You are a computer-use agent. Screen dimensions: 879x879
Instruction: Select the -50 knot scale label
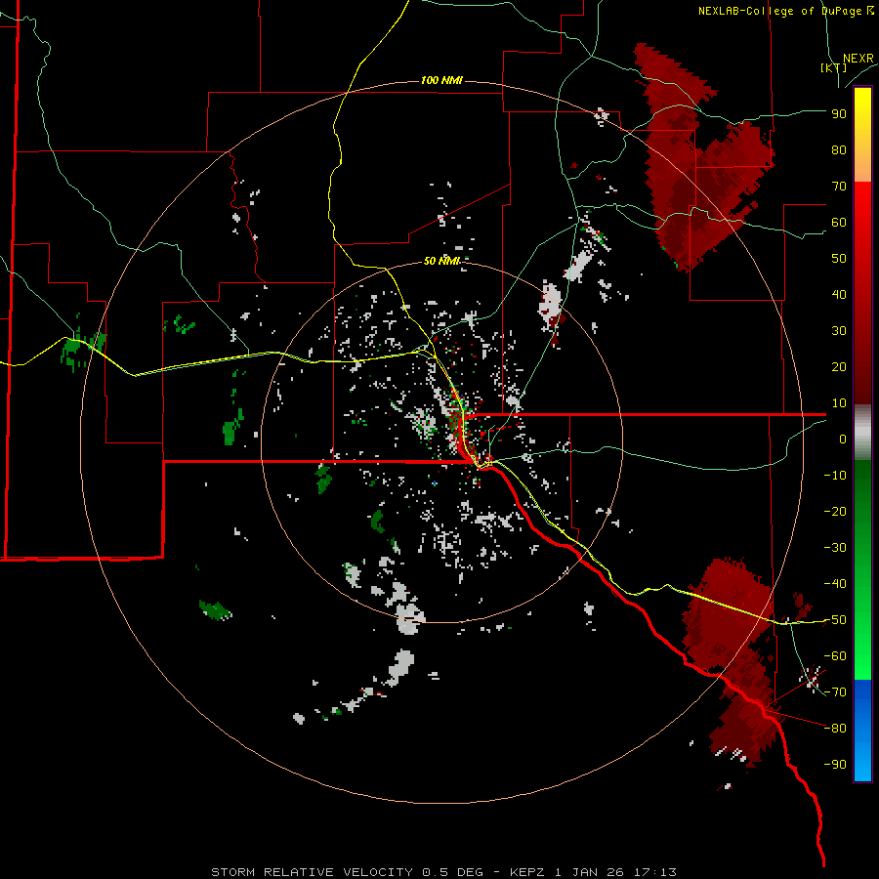[835, 620]
